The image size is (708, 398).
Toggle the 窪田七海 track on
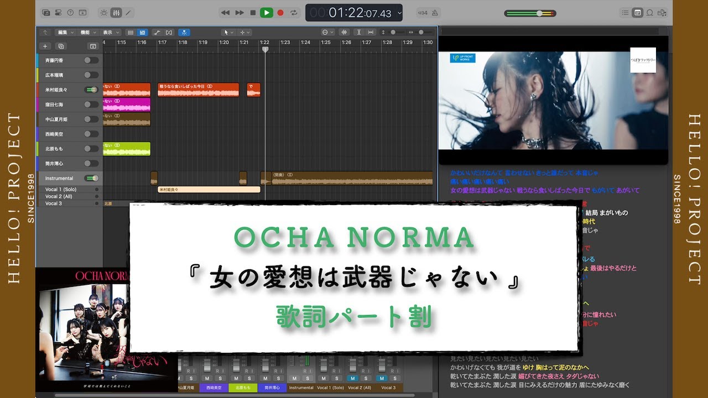coord(91,104)
